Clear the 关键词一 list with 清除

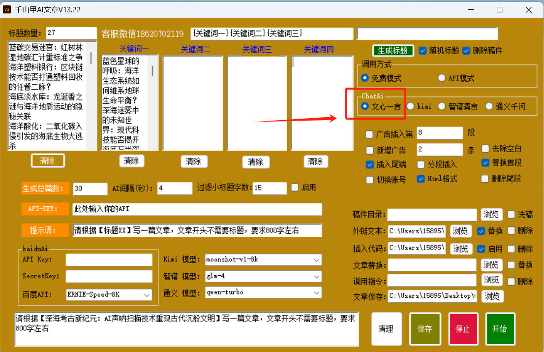click(x=131, y=161)
